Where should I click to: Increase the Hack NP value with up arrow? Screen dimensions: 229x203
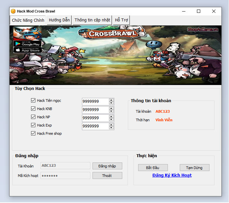111,117
